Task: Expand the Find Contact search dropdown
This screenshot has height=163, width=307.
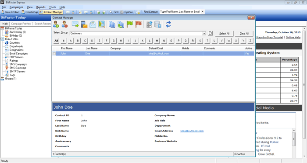Action: [x=203, y=12]
